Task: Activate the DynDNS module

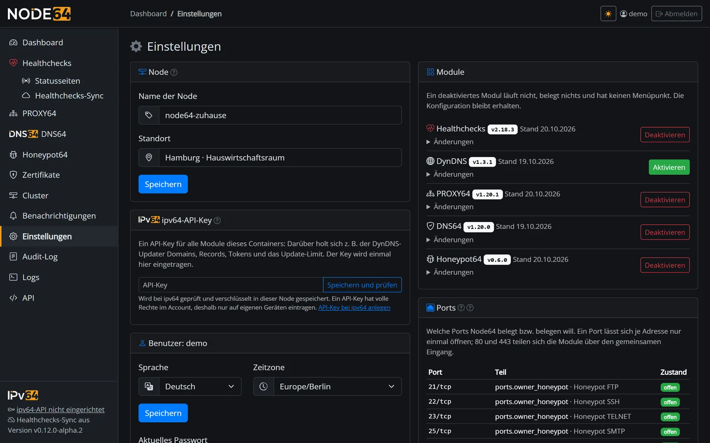Action: (669, 167)
